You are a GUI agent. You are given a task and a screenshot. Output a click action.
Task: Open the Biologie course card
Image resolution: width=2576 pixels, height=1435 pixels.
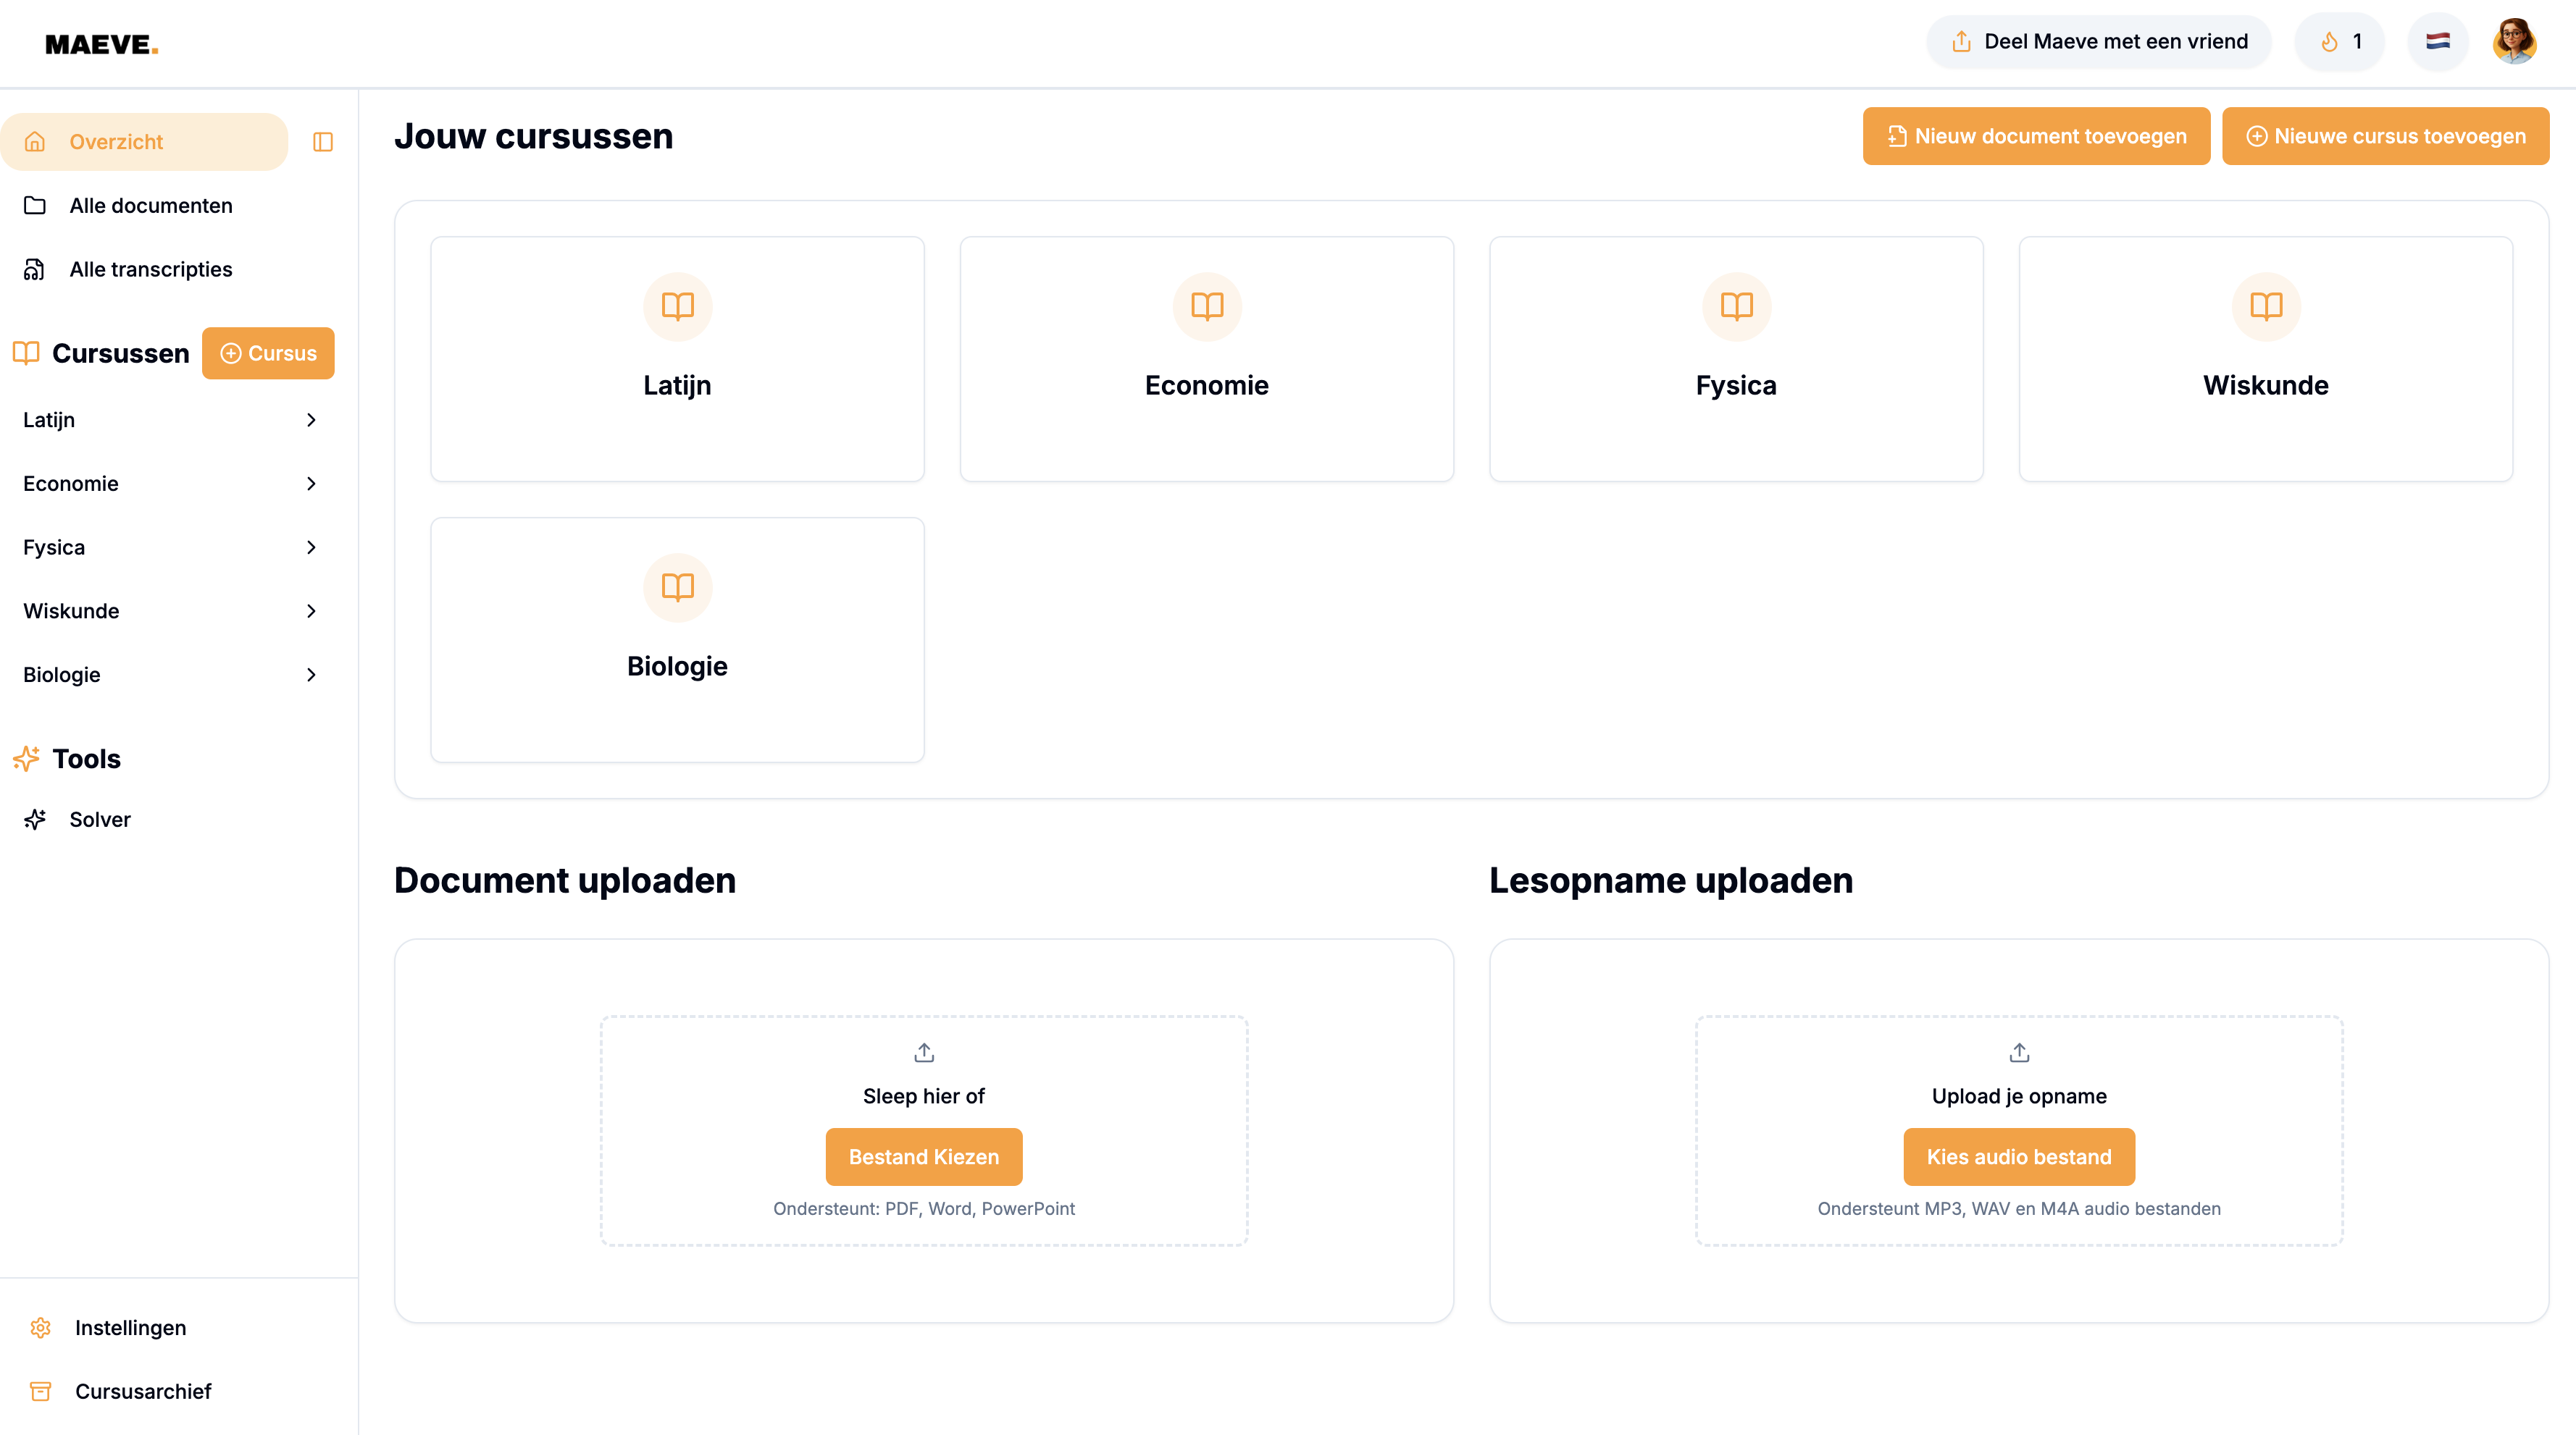point(678,639)
